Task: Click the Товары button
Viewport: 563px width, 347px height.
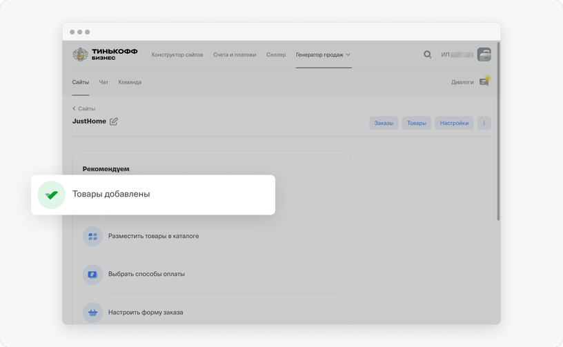Action: (417, 123)
